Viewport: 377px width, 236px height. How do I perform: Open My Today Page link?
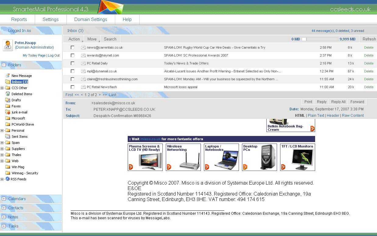[x=34, y=55]
